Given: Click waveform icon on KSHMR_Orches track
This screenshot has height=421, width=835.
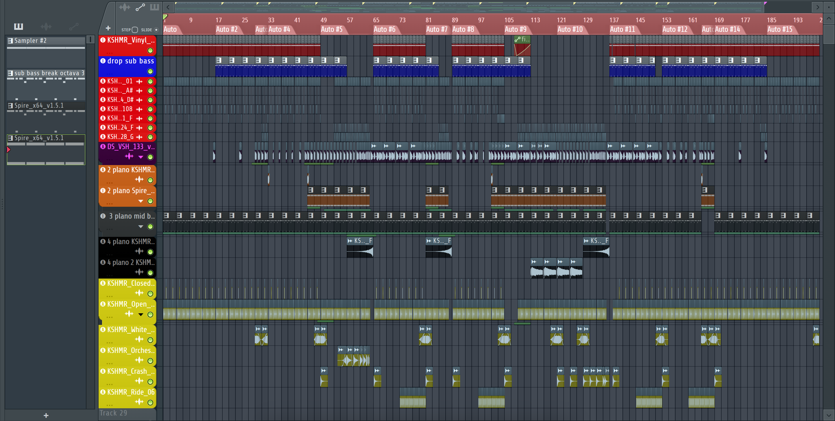Looking at the screenshot, I should pyautogui.click(x=139, y=360).
